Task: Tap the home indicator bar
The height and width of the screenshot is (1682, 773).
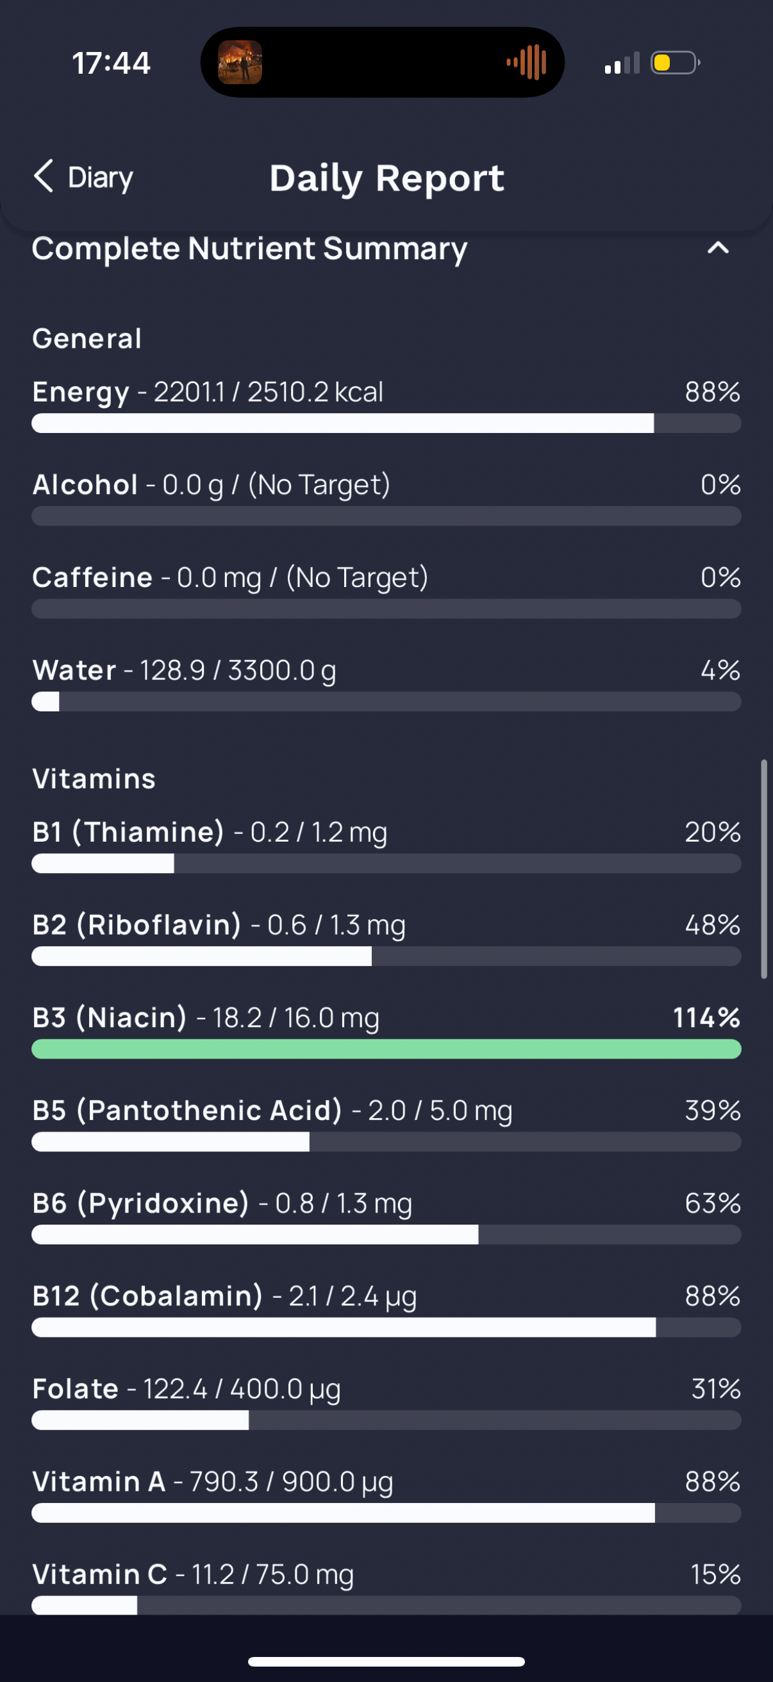Action: point(386,1661)
